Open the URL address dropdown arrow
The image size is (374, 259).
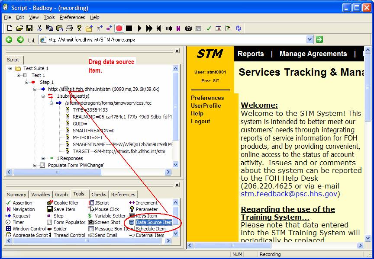(310, 40)
